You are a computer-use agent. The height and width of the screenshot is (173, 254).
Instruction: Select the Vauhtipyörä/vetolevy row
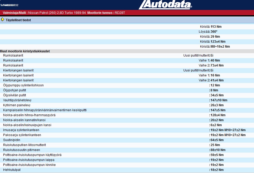coord(17,100)
